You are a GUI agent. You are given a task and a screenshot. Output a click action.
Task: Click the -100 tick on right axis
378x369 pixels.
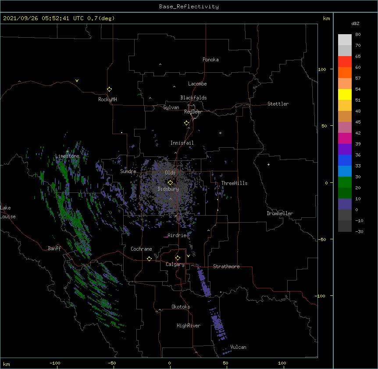tap(321, 296)
